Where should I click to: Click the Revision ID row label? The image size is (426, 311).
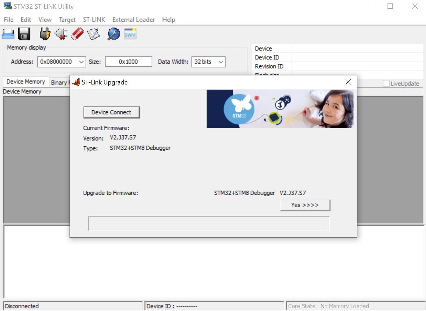click(269, 66)
